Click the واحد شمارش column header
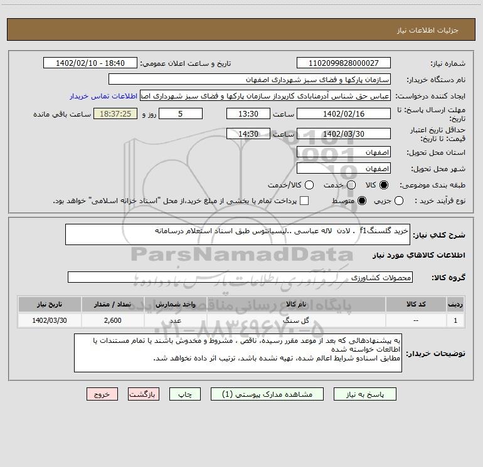The image size is (483, 467). (175, 304)
